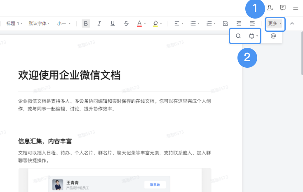Click the heading 欢迎使用企业微信文档
The width and height of the screenshot is (303, 192).
point(69,75)
